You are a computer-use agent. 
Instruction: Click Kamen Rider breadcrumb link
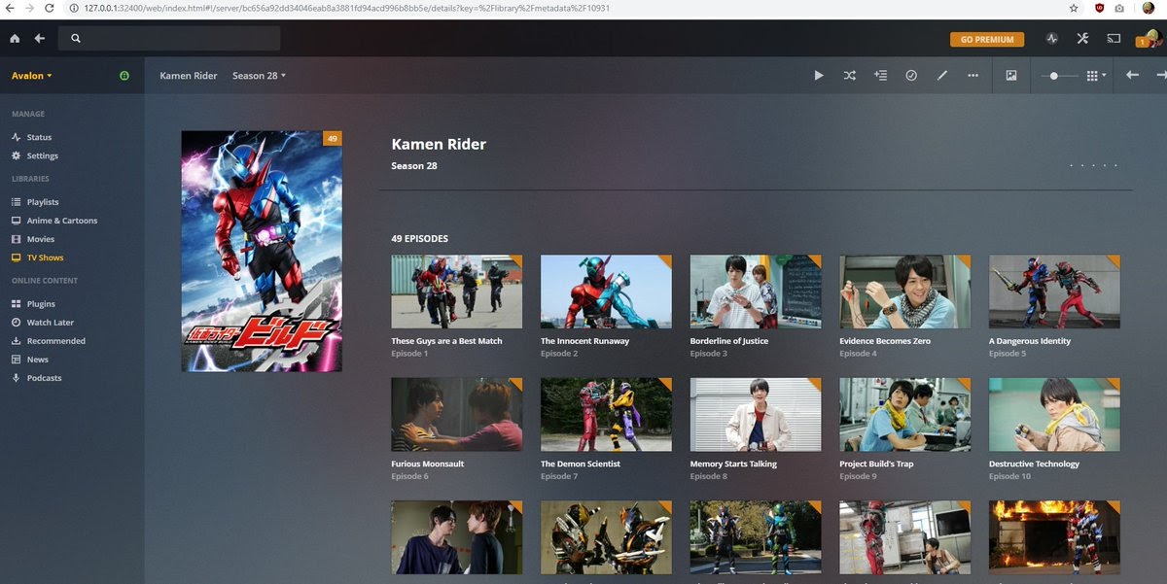[189, 76]
